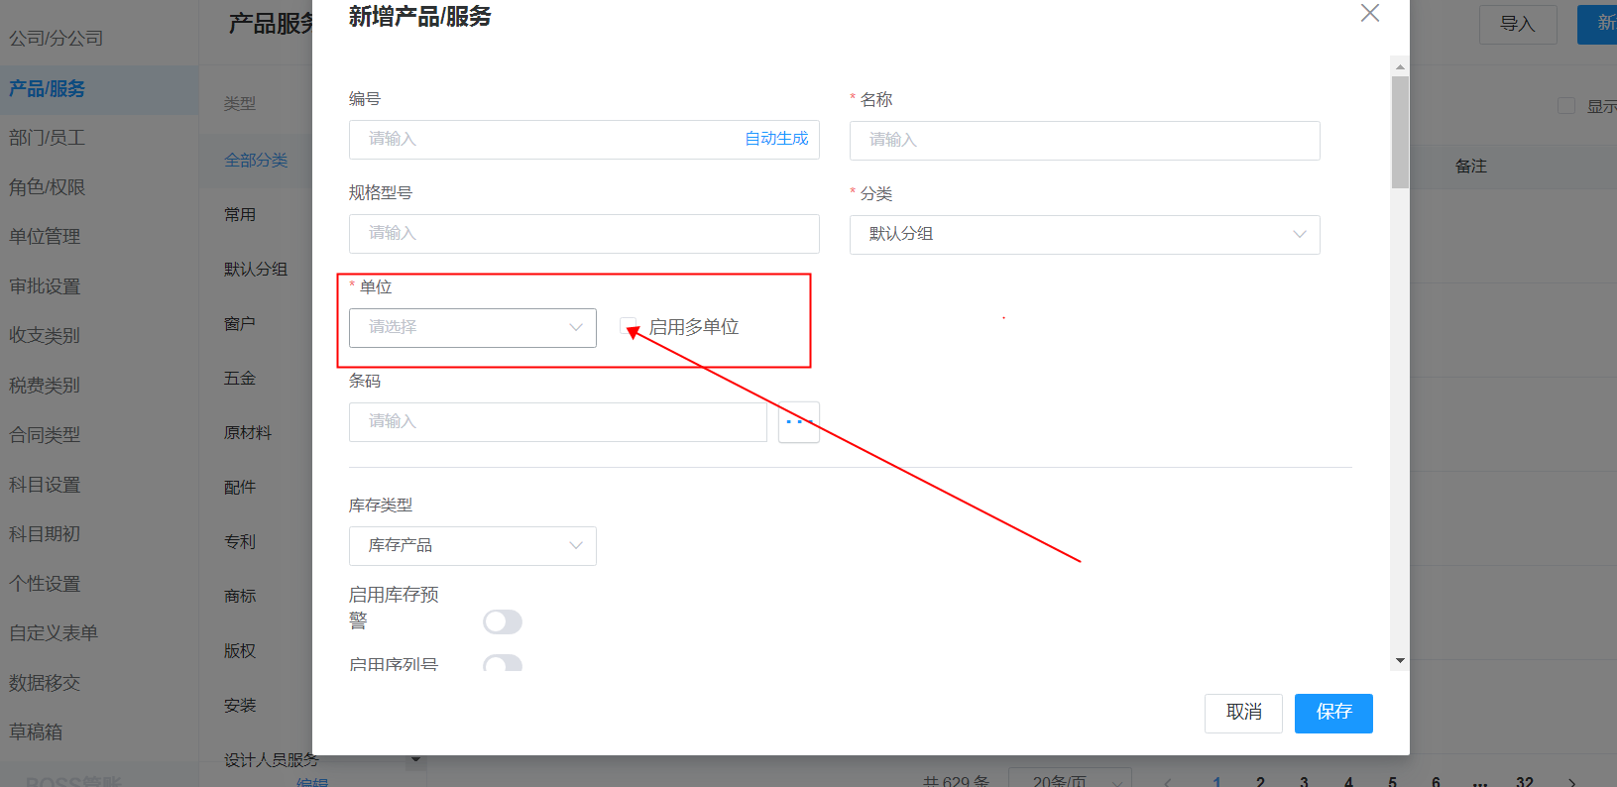This screenshot has width=1617, height=787.
Task: Open 审批设置 in the sidebar
Action: (x=45, y=286)
